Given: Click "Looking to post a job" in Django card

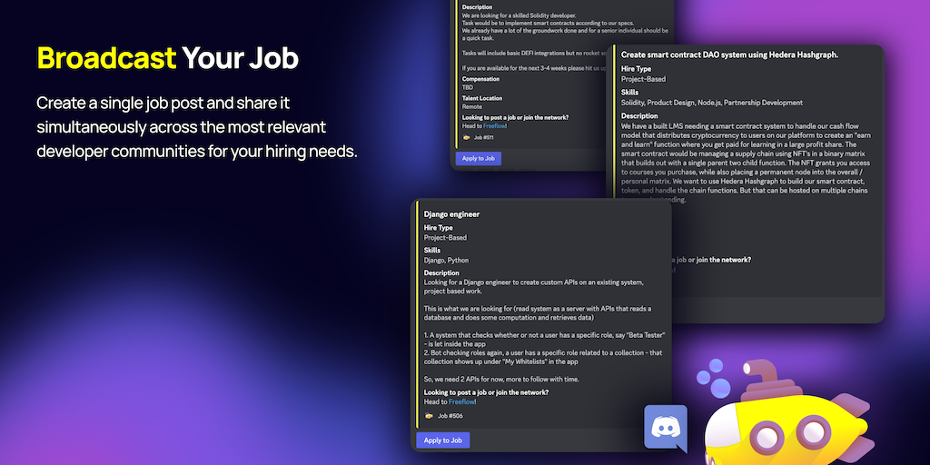Looking at the screenshot, I should coord(487,392).
